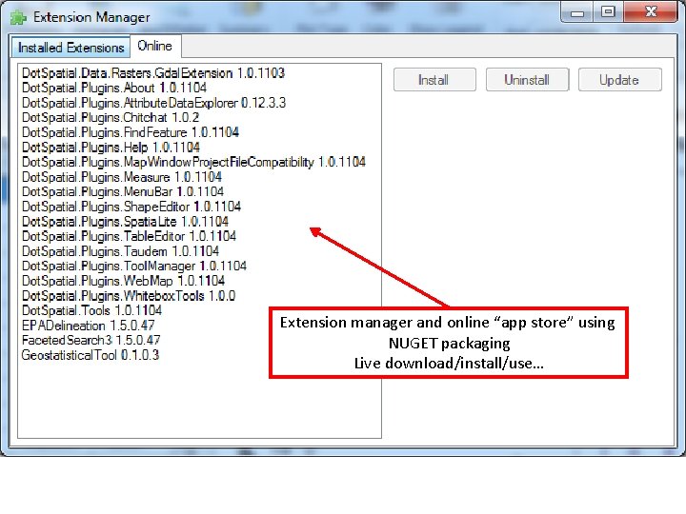Image resolution: width=686 pixels, height=514 pixels.
Task: Select DotSpatial.Plugins.AttributeDataExplorer 0.12.3.3 entry
Action: [x=153, y=103]
